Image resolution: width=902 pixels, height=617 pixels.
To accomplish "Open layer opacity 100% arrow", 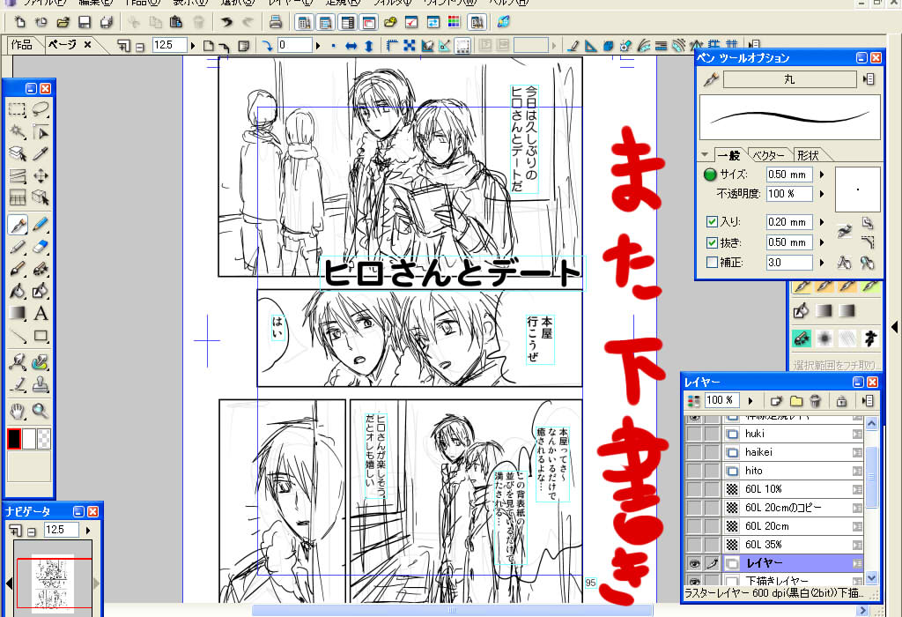I will point(750,400).
